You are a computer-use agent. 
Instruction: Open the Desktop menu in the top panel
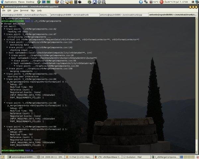pyautogui.click(x=30, y=2)
